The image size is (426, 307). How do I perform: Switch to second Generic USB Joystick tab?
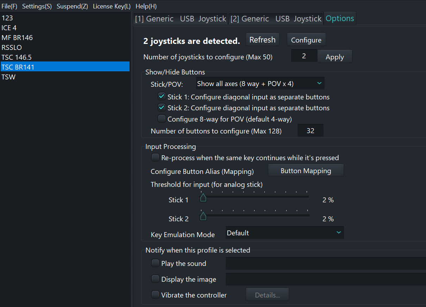pos(276,19)
